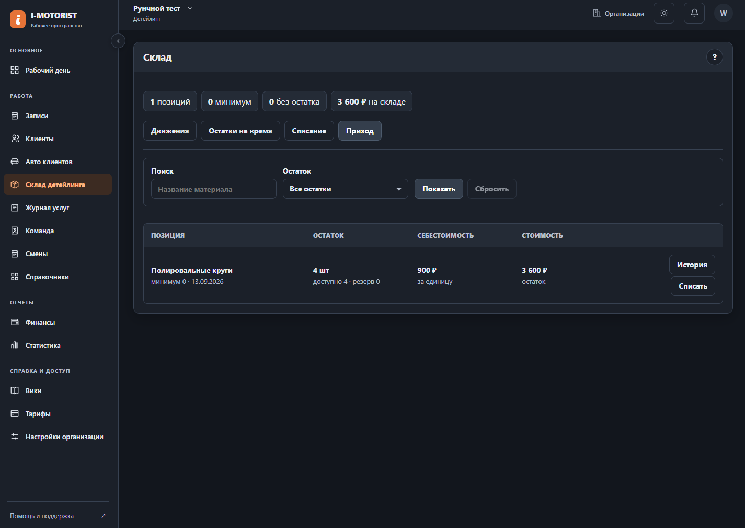Open the Списание section

coord(309,131)
